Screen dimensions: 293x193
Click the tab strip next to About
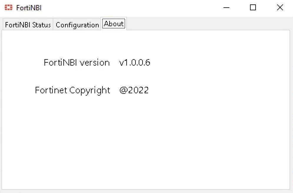(x=177, y=25)
